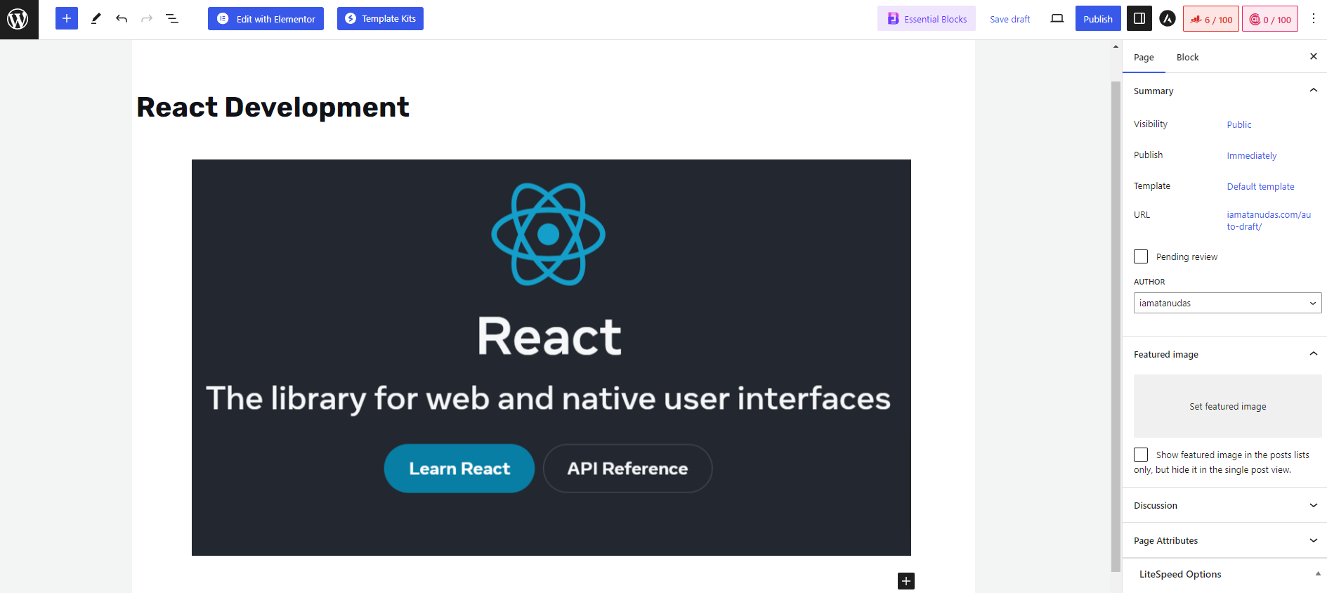Switch to the Block tab
The width and height of the screenshot is (1327, 593).
[x=1187, y=57]
